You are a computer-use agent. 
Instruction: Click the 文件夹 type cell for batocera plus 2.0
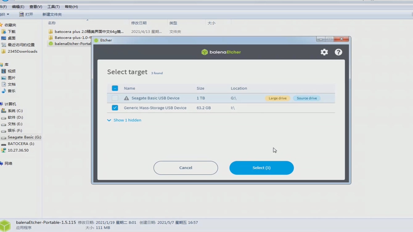pyautogui.click(x=175, y=32)
